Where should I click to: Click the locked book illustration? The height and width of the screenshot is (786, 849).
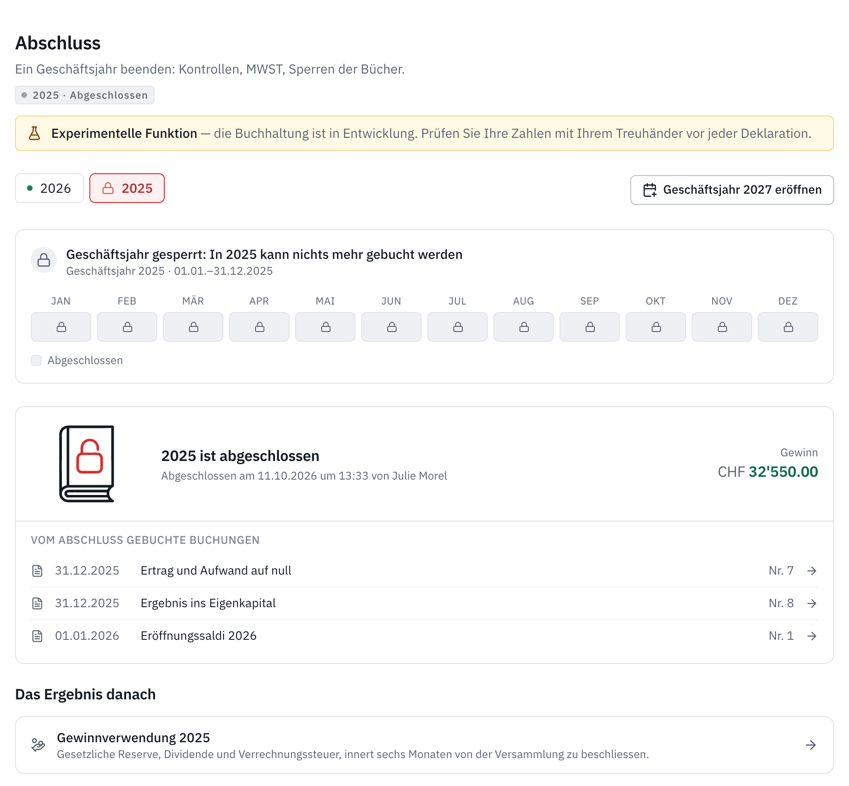click(87, 464)
